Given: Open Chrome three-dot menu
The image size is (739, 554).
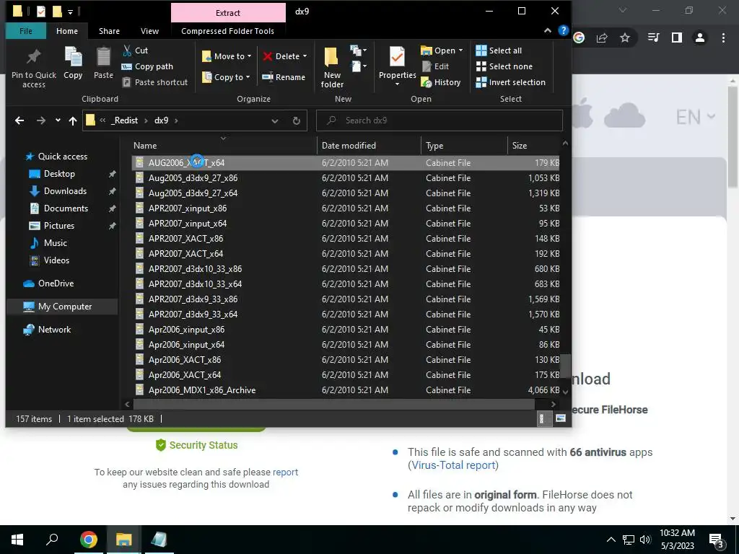Looking at the screenshot, I should click(x=723, y=38).
